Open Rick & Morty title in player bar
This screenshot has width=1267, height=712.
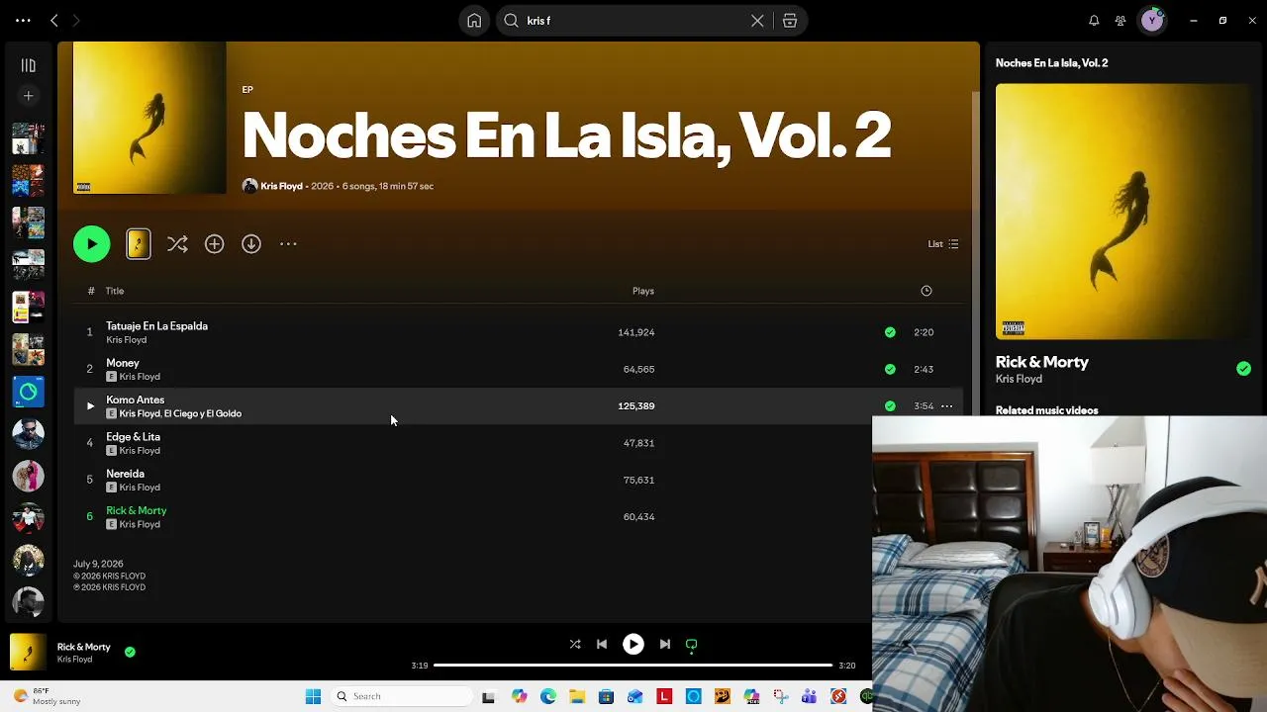pos(84,647)
